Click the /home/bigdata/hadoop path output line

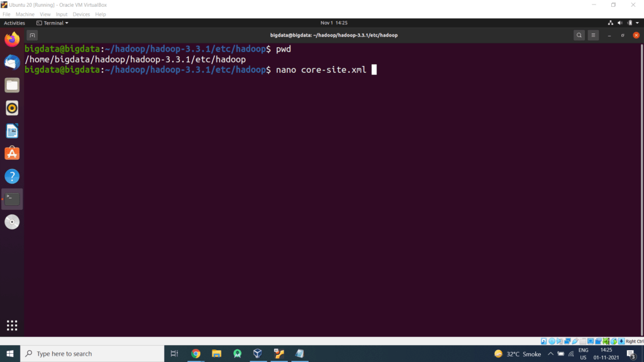pyautogui.click(x=135, y=60)
